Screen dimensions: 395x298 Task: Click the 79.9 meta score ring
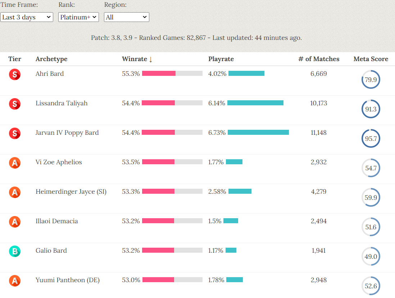click(371, 80)
